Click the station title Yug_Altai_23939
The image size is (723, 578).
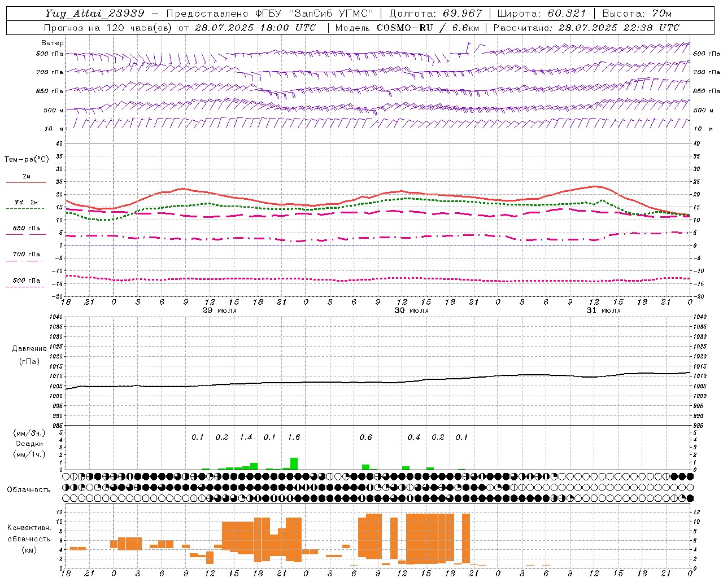tap(94, 14)
